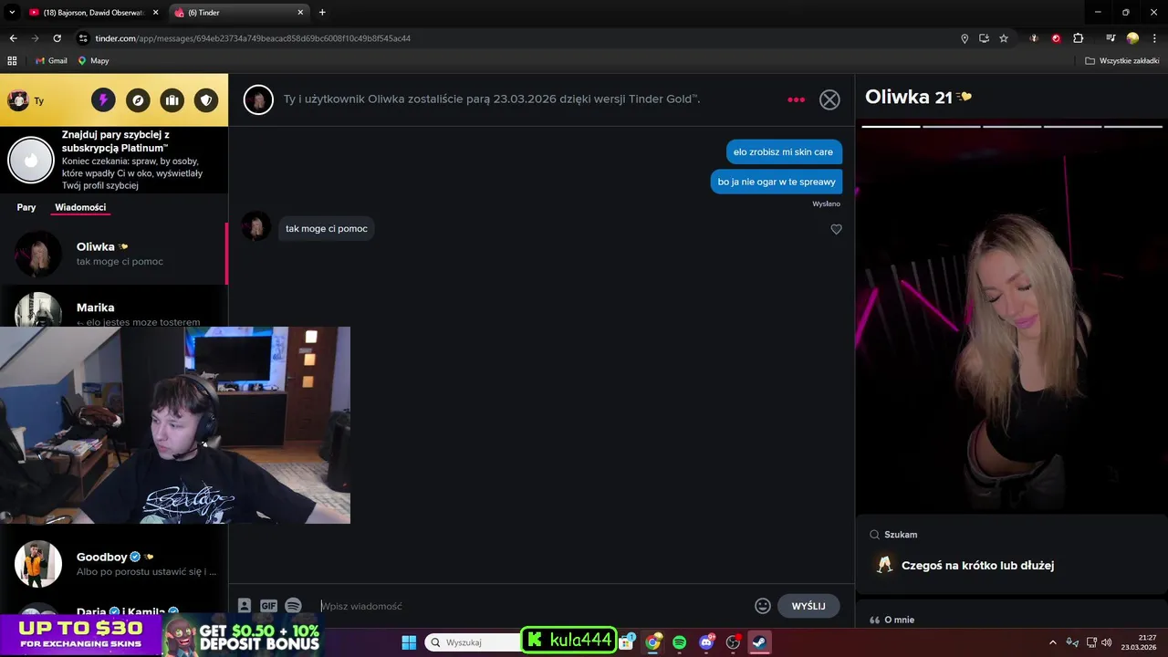Like the message 'tak moge ci pomoc'
1168x657 pixels.
836,229
